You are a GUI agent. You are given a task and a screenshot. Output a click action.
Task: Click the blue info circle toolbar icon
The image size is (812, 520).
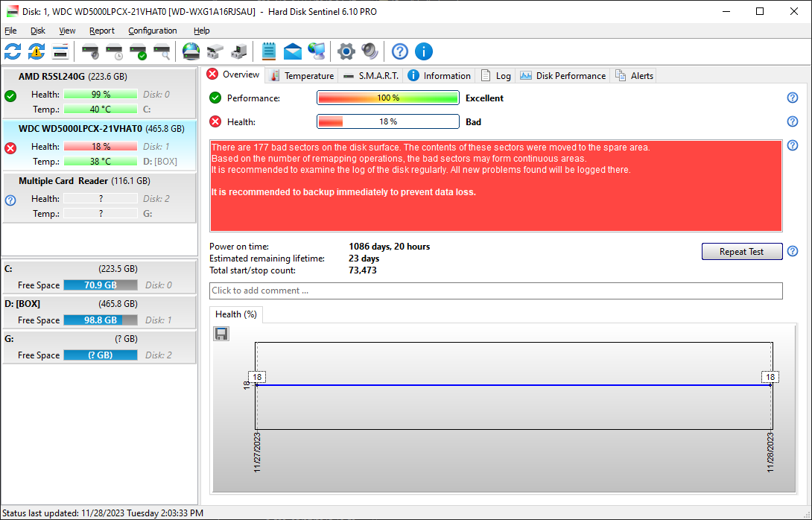[424, 51]
